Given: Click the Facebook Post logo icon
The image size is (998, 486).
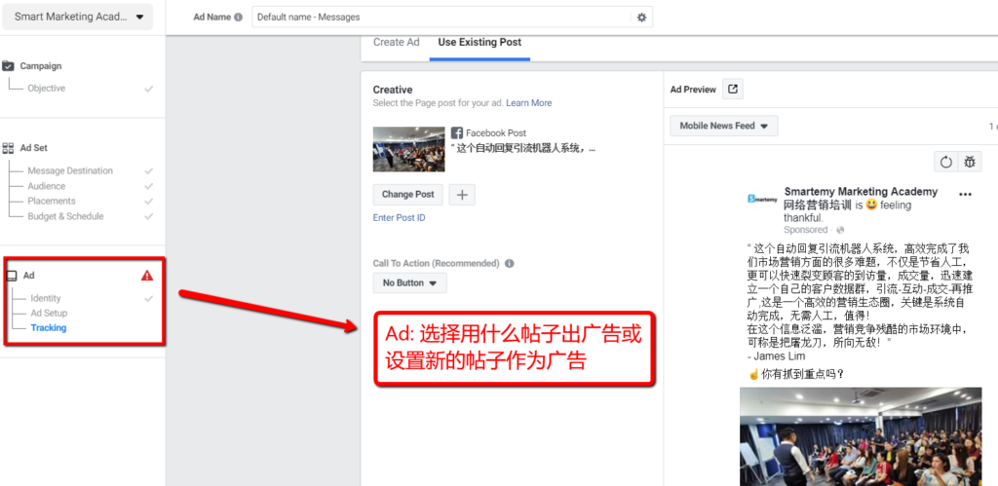Looking at the screenshot, I should [x=456, y=133].
